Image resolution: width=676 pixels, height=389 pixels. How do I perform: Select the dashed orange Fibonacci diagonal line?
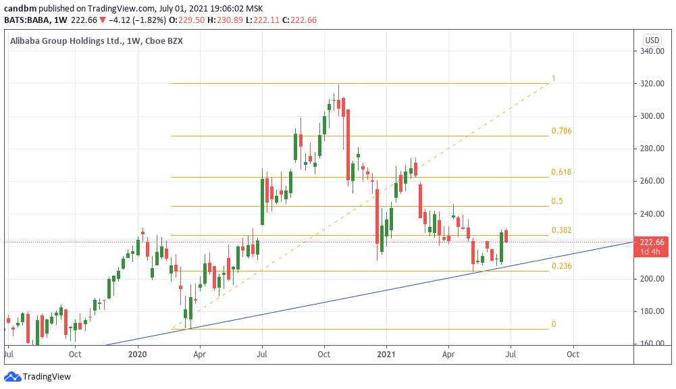coord(360,206)
